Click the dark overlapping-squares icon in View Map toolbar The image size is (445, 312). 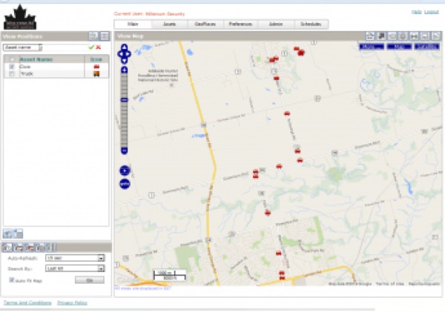pos(381,36)
